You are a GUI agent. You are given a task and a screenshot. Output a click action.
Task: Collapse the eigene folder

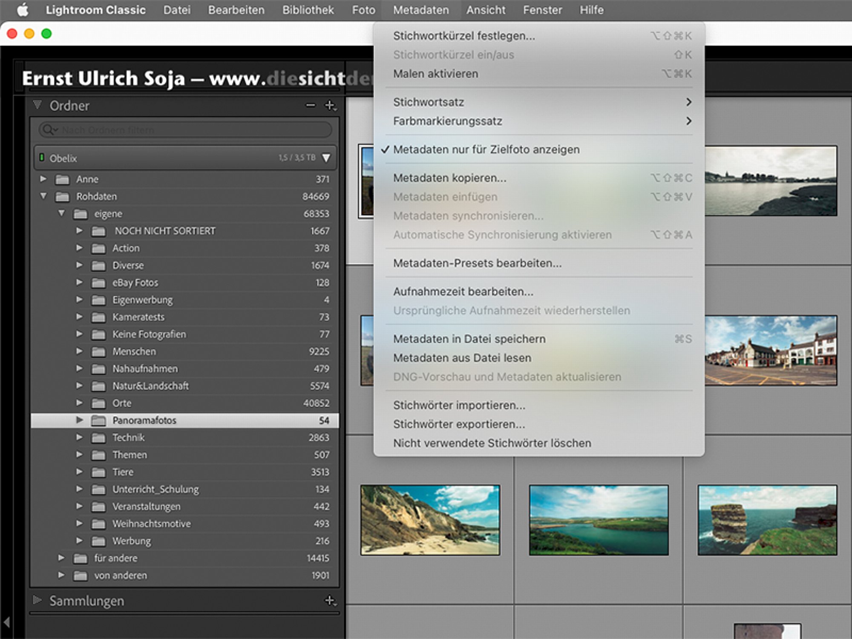tap(61, 213)
